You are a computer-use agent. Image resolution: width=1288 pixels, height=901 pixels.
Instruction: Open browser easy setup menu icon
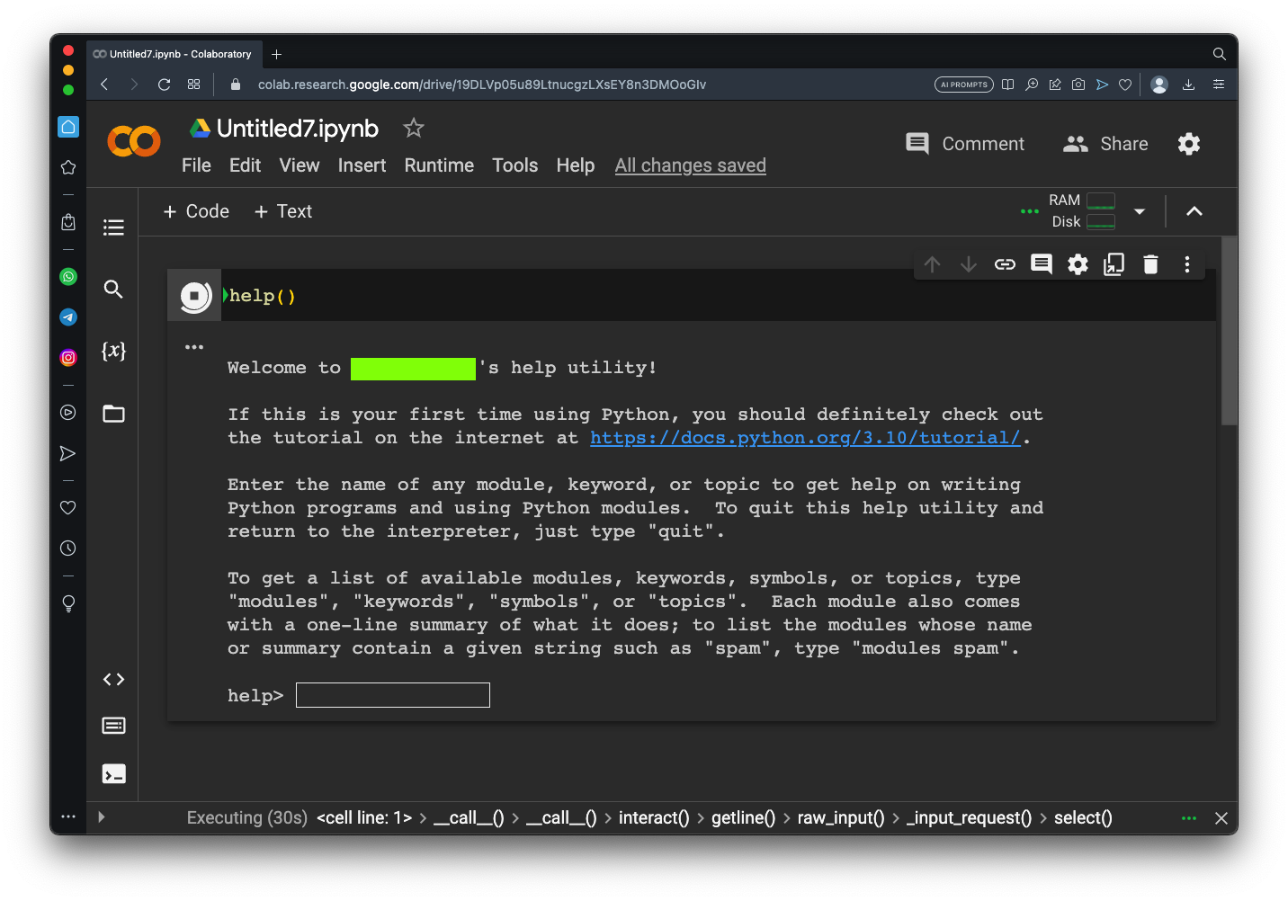pyautogui.click(x=1219, y=85)
